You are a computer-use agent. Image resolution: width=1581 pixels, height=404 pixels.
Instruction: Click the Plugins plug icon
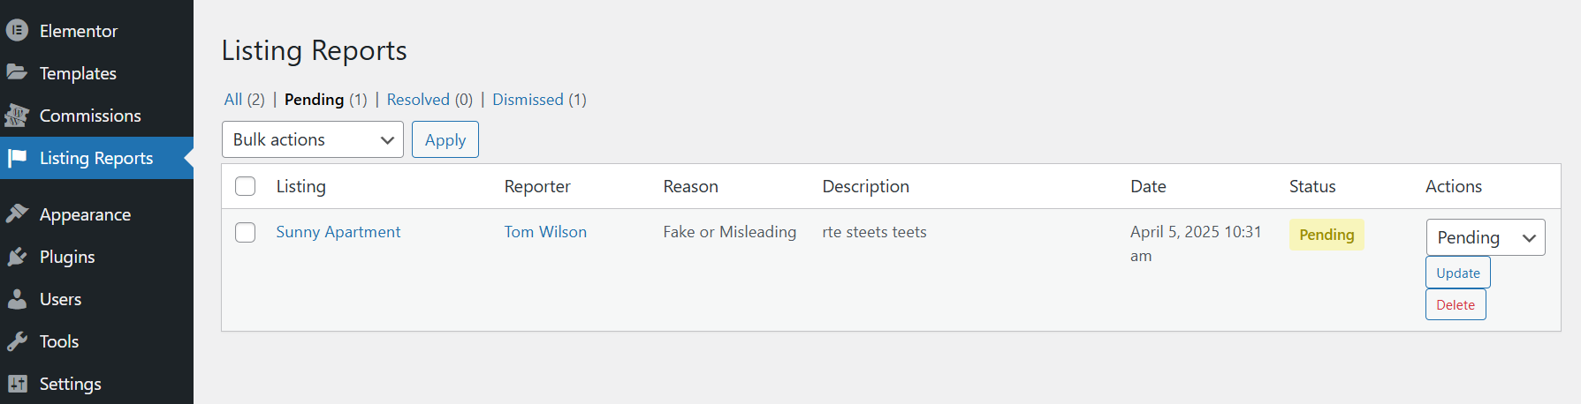[17, 256]
